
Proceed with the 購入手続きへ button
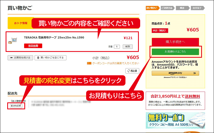point(175,42)
